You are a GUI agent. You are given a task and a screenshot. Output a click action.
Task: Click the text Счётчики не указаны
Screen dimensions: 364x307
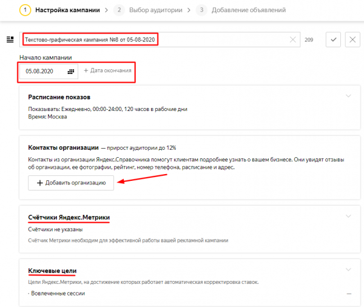click(55, 229)
